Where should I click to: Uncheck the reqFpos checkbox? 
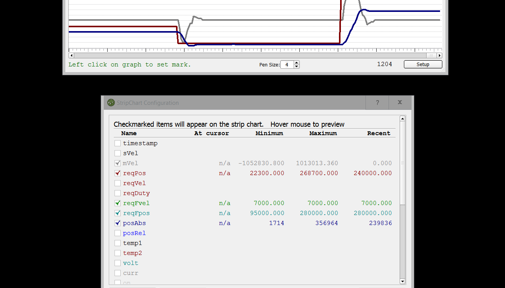[x=118, y=213]
